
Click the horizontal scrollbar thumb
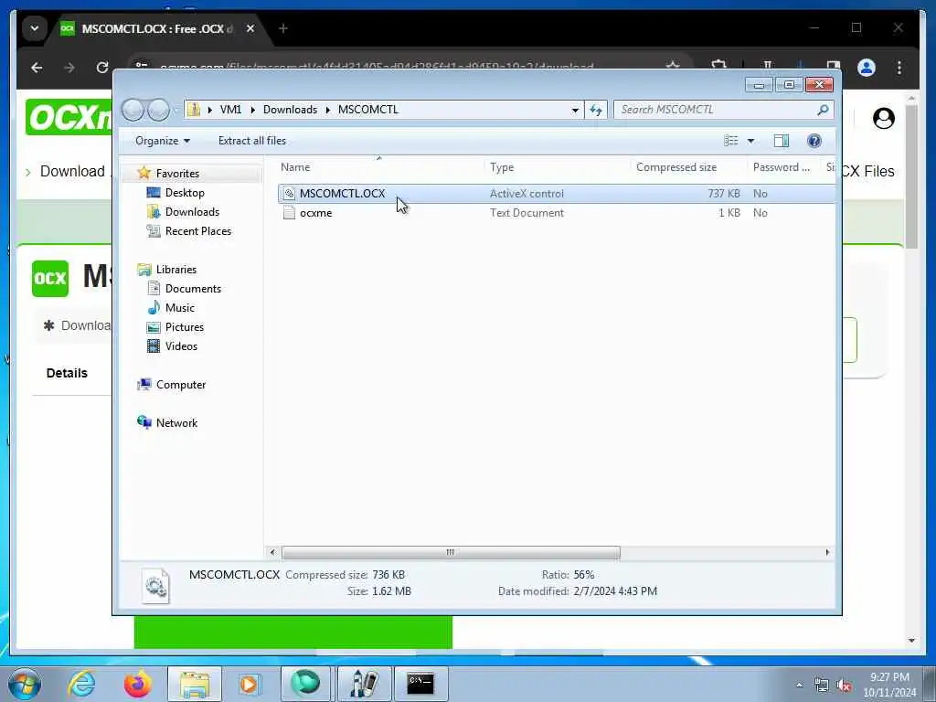point(451,553)
